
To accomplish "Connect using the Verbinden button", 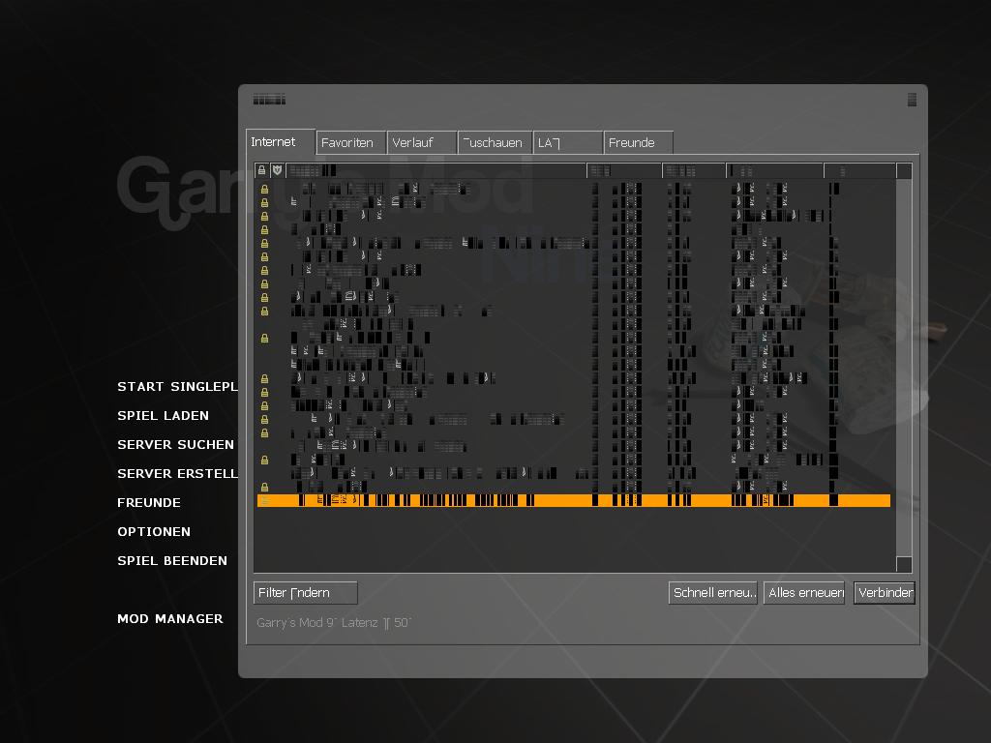I will click(885, 593).
